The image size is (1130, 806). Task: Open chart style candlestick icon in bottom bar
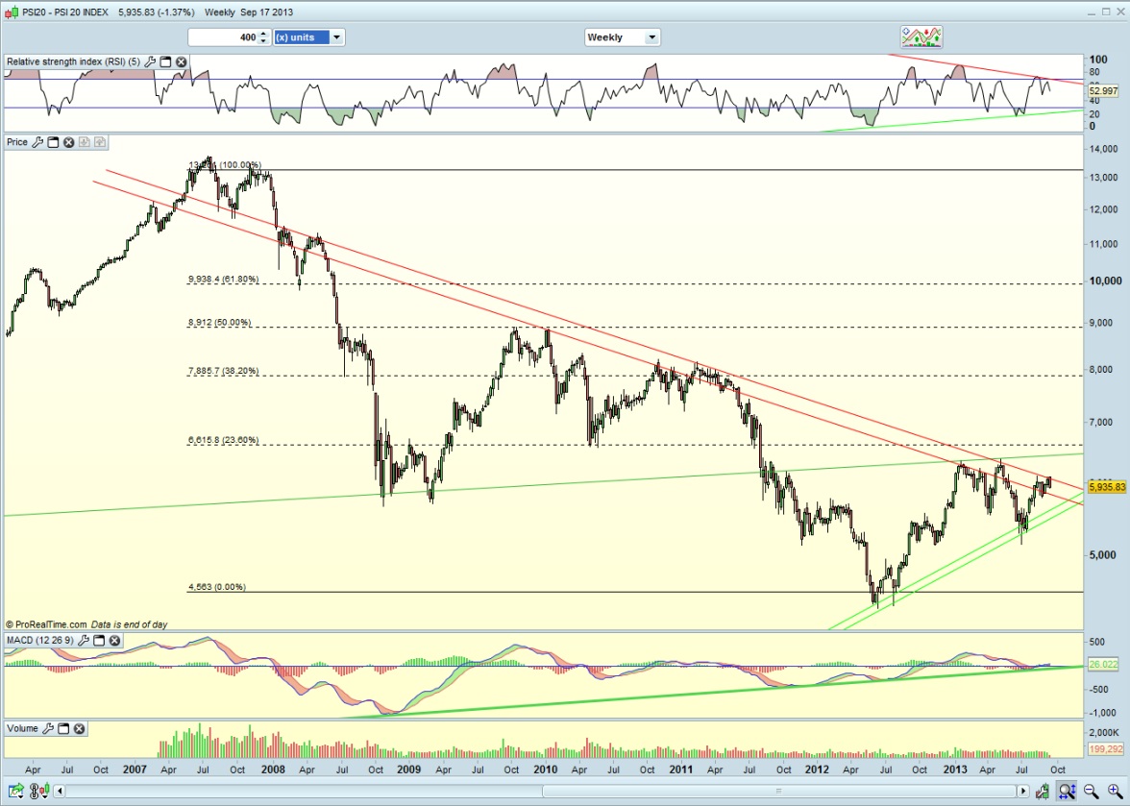coord(42,791)
